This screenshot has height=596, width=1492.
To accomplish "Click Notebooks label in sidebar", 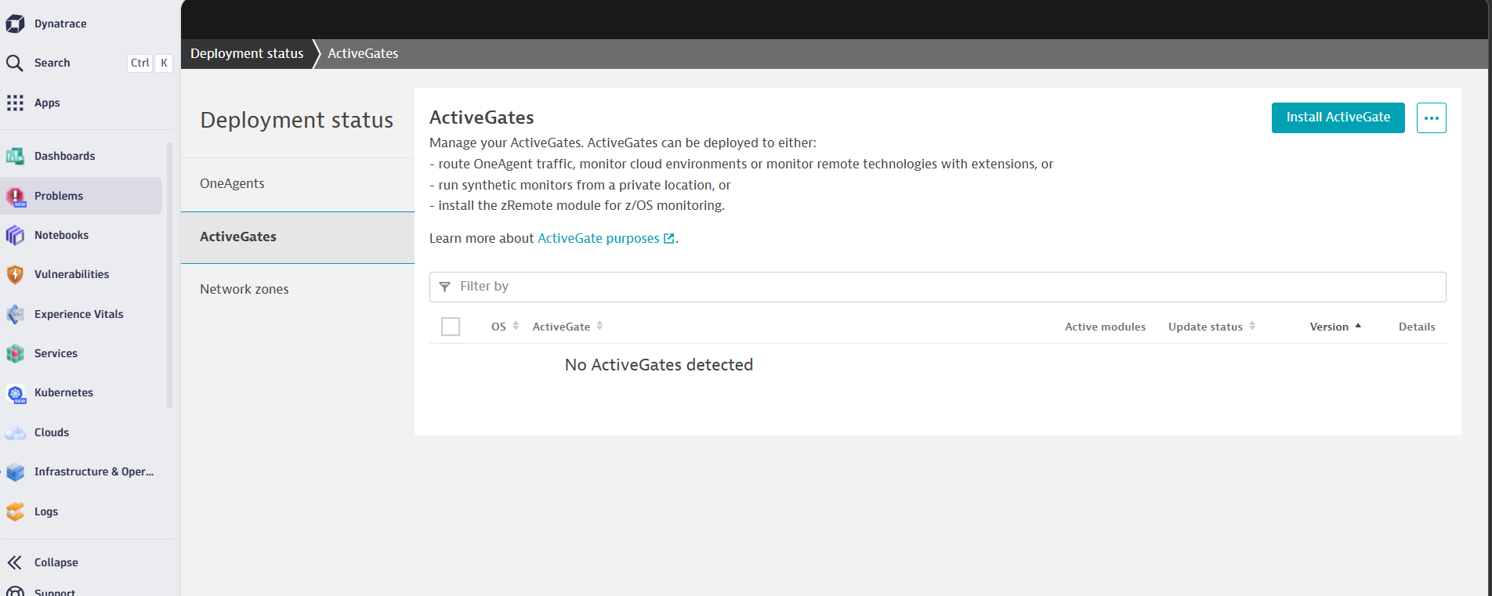I will (61, 235).
